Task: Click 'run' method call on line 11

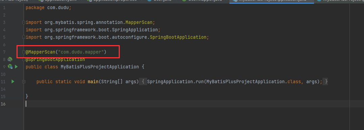Action: 200,82
